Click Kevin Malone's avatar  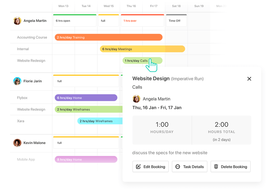coord(17,143)
